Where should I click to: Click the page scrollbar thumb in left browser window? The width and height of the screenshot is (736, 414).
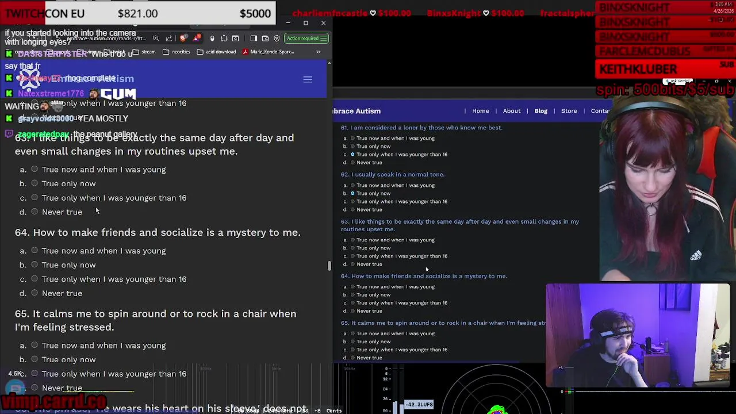(x=329, y=266)
